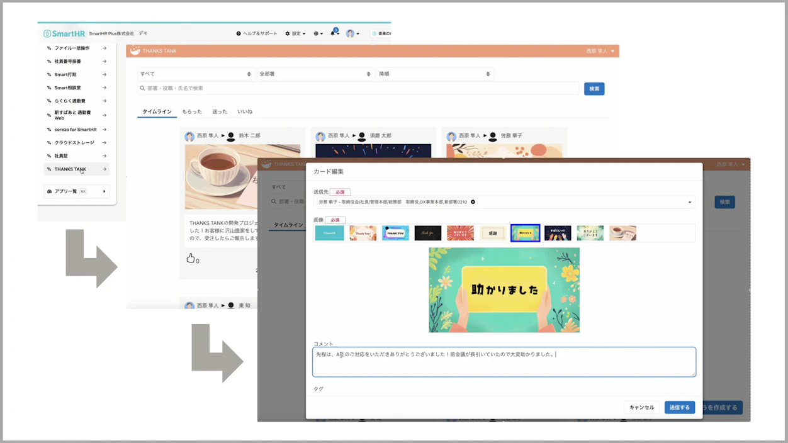Select the 感謝 card image

492,233
